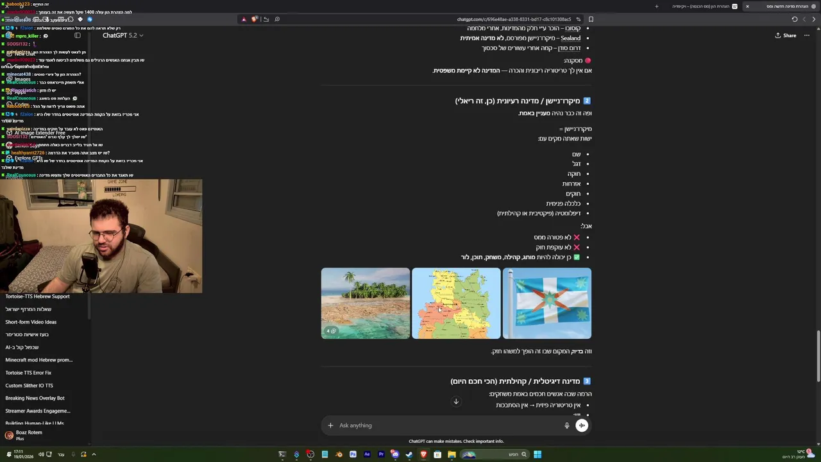The image size is (821, 462).
Task: Open the ChatGPT 5.2 model selector dropdown
Action: 123,35
